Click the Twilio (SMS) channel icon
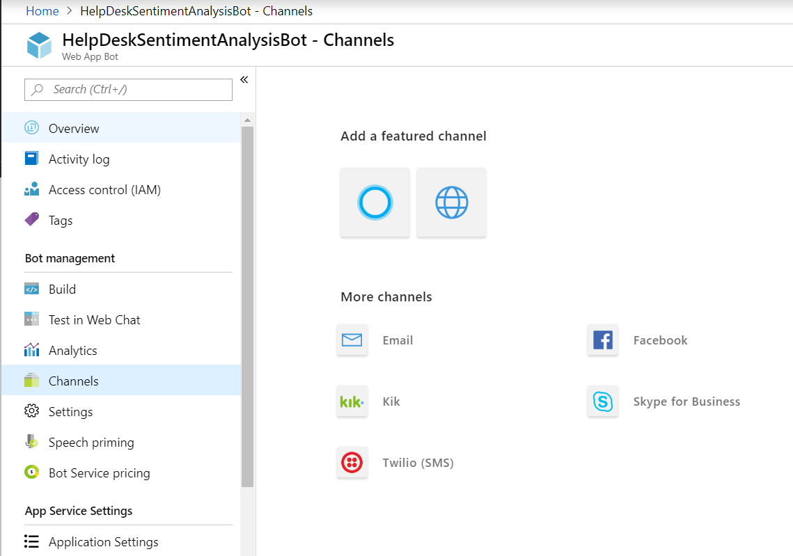This screenshot has height=556, width=793. (352, 463)
